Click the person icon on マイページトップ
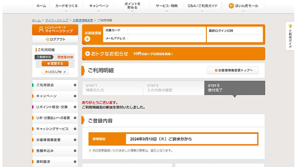 (x=41, y=29)
